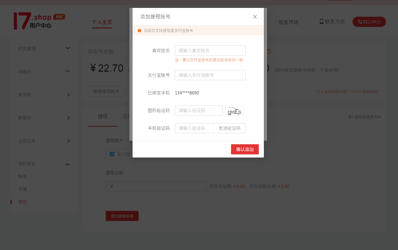The image size is (398, 250).
Task: Click the 真实姓名 input field
Action: pos(210,51)
